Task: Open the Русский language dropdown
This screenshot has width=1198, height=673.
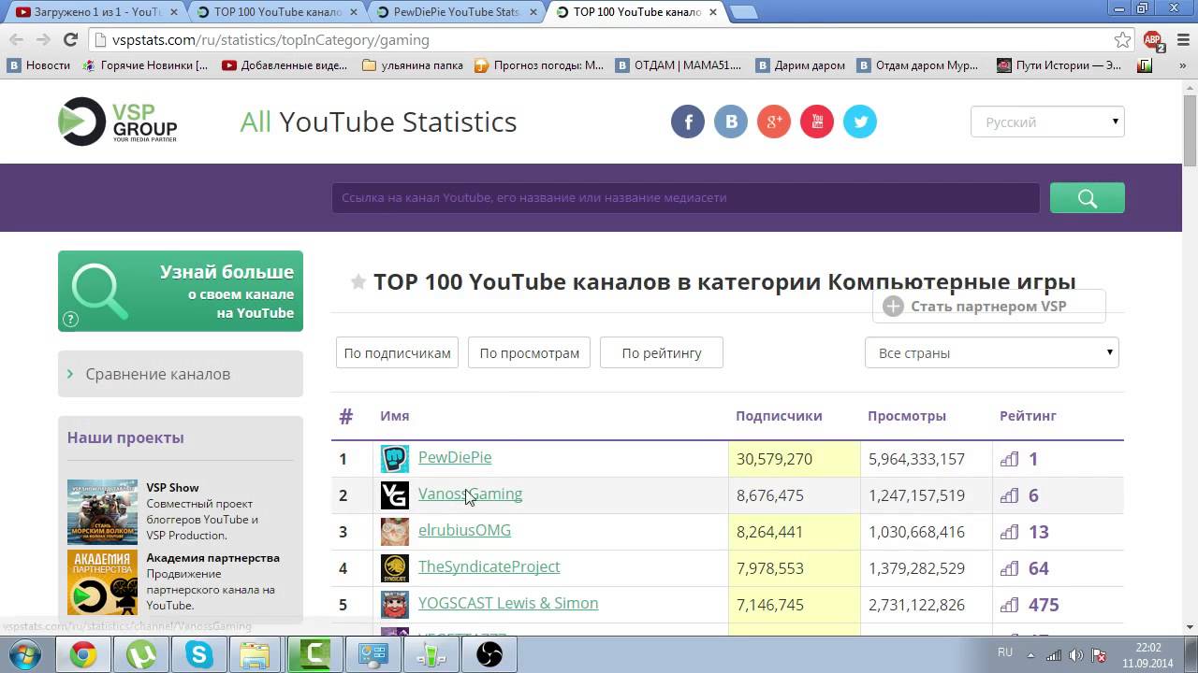Action: [x=1047, y=122]
